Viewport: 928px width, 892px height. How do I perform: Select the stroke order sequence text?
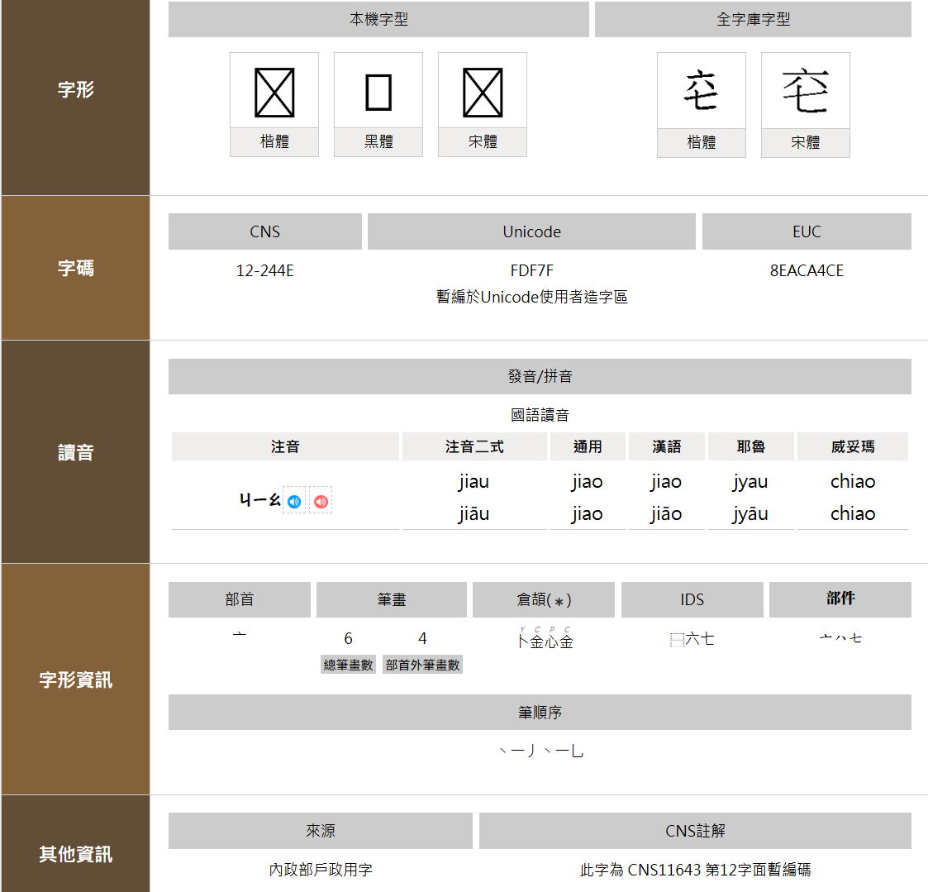point(541,751)
